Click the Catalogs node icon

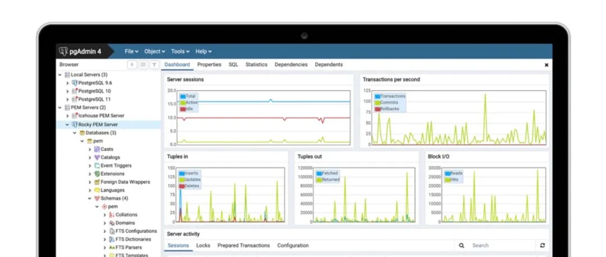pos(97,158)
